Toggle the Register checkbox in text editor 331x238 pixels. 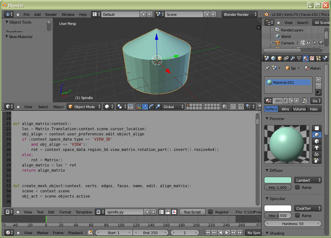tap(210, 212)
